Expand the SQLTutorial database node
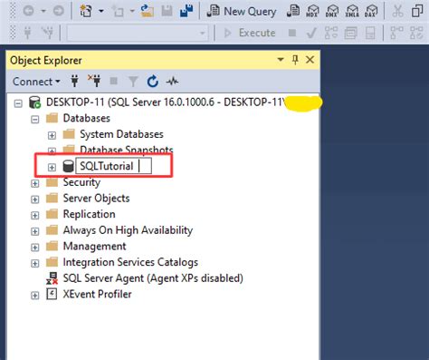The height and width of the screenshot is (360, 429). click(x=52, y=167)
